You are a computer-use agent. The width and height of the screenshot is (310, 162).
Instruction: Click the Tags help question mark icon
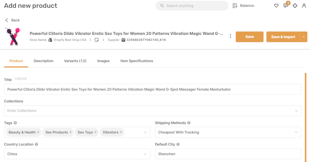pos(15,123)
